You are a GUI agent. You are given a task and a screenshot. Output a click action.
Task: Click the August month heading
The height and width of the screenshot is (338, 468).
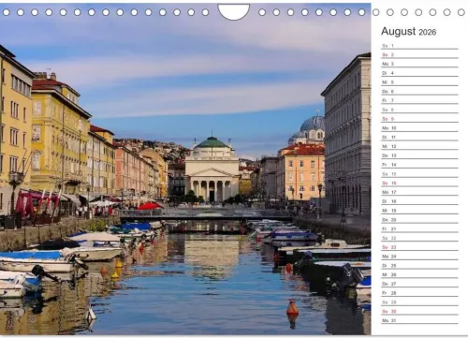(398, 31)
